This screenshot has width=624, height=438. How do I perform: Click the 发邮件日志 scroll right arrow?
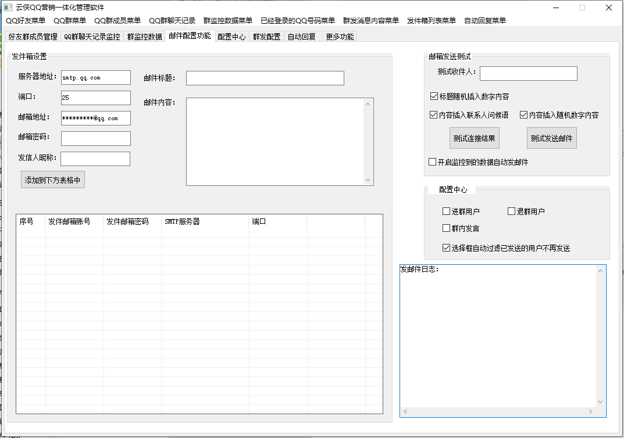[x=591, y=411]
